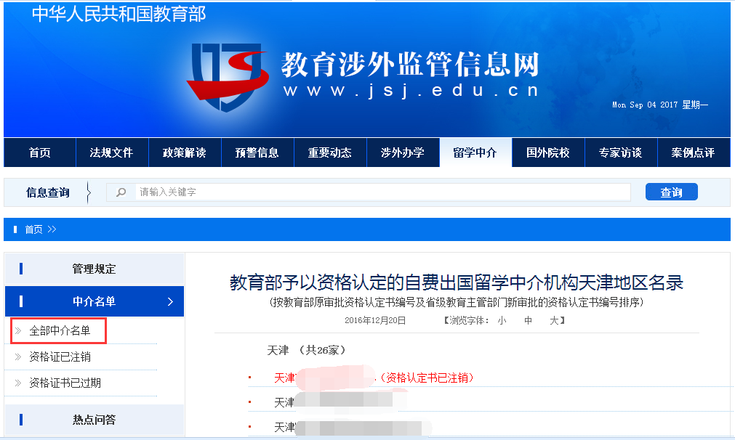Set browsing font size to 小
This screenshot has height=440, width=735.
(502, 320)
